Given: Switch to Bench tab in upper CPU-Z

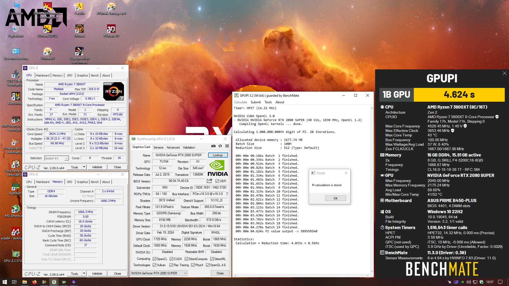Looking at the screenshot, I should (95, 75).
